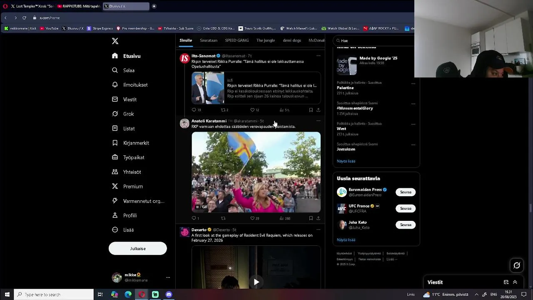Follow UFC France
This screenshot has width=533, height=300.
pyautogui.click(x=406, y=208)
